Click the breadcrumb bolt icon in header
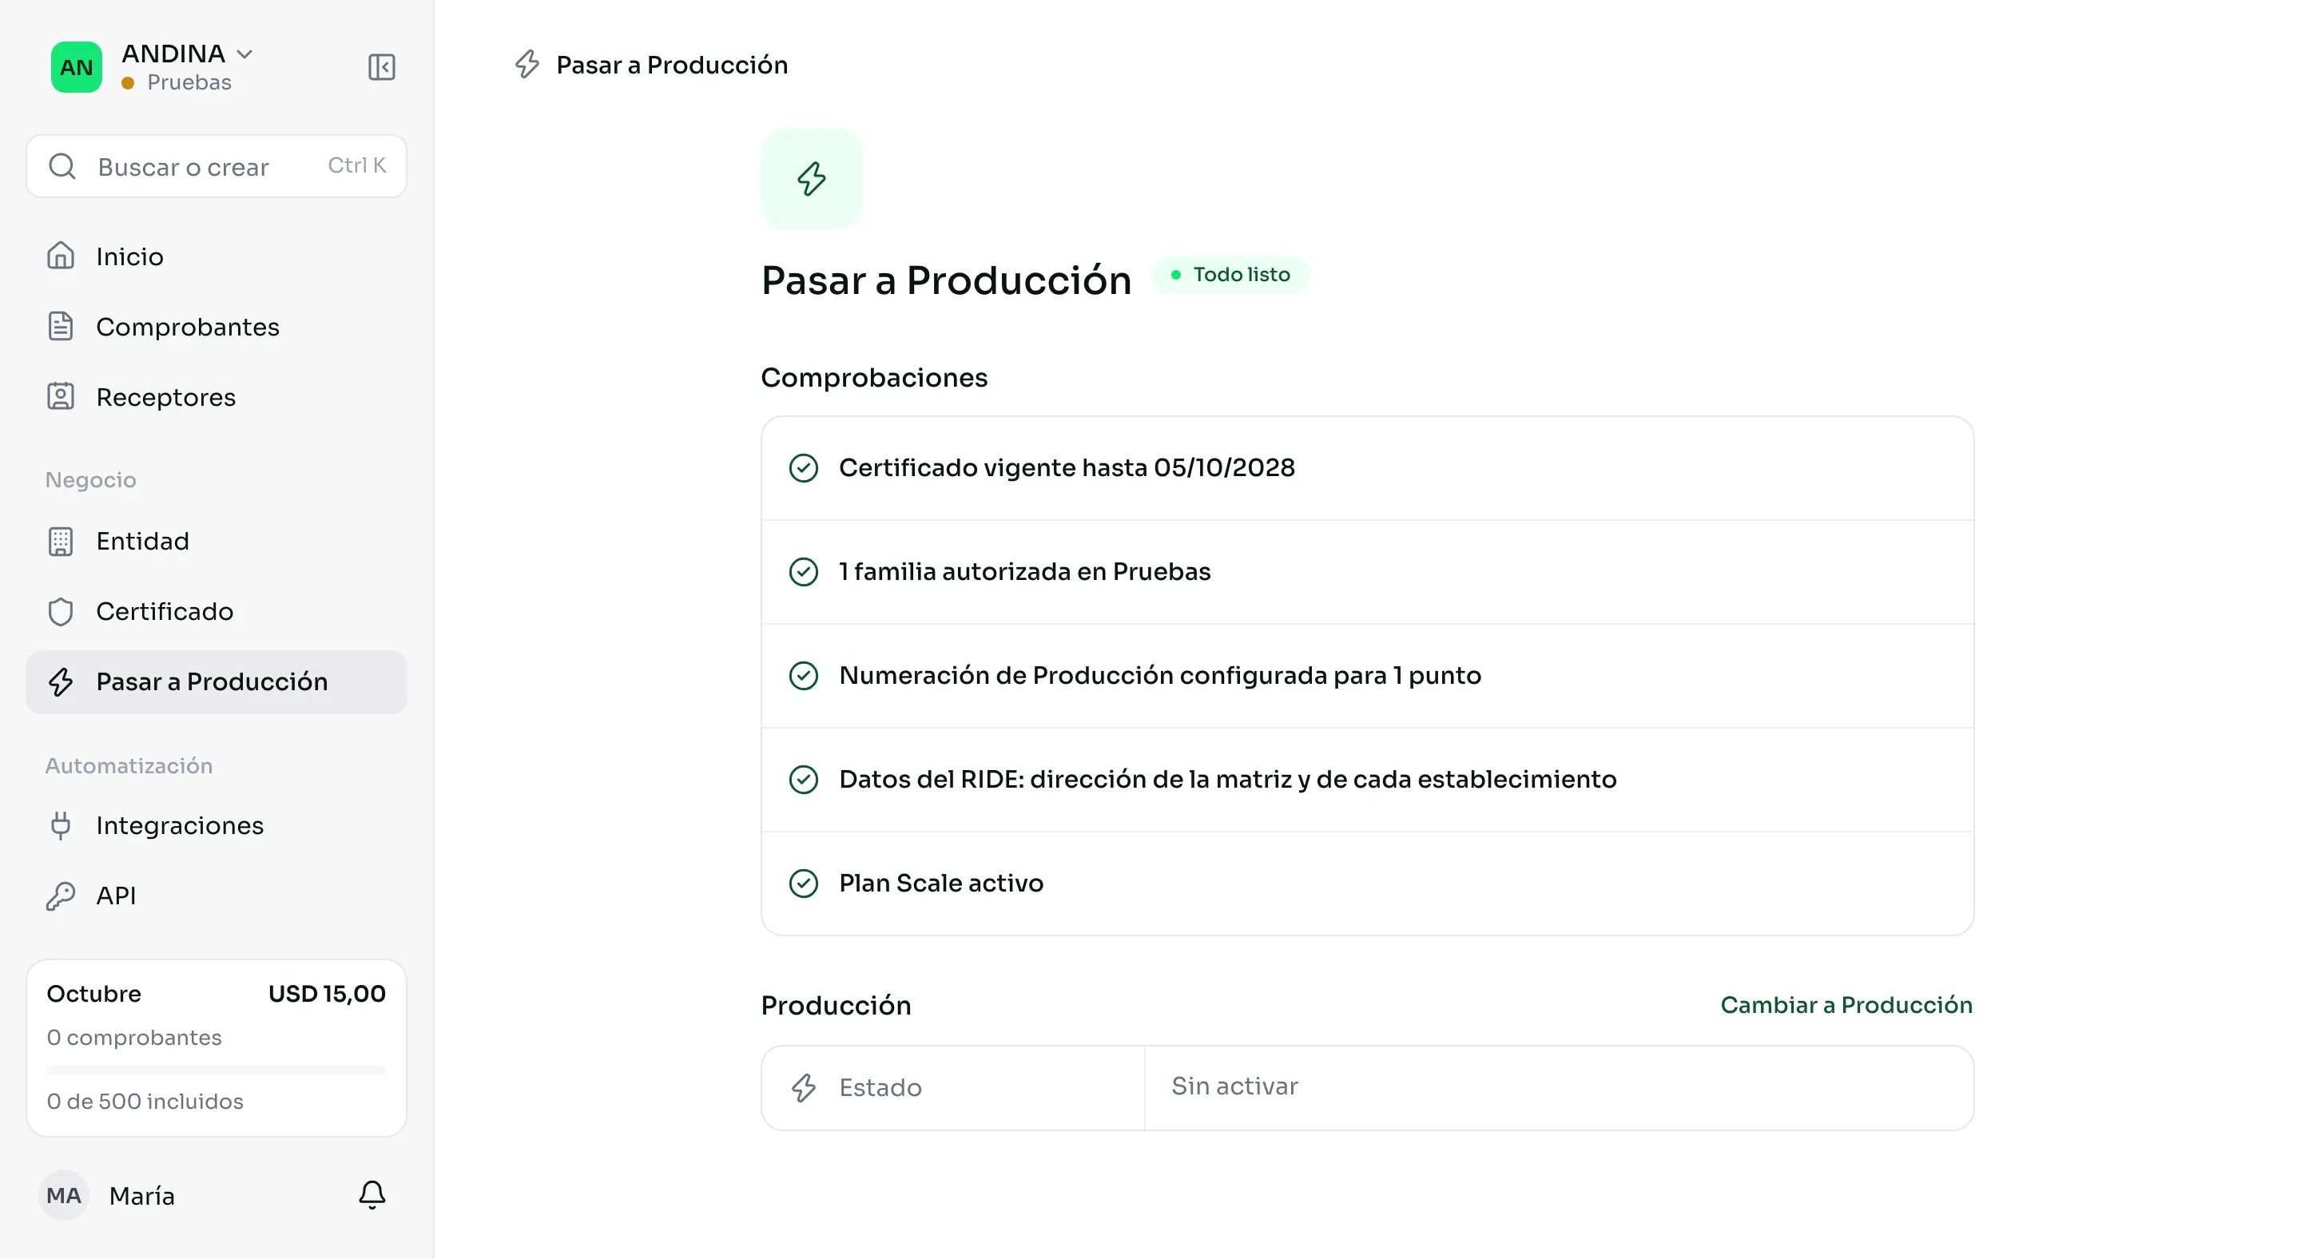Screen dimensions: 2301x1259 click(x=527, y=64)
